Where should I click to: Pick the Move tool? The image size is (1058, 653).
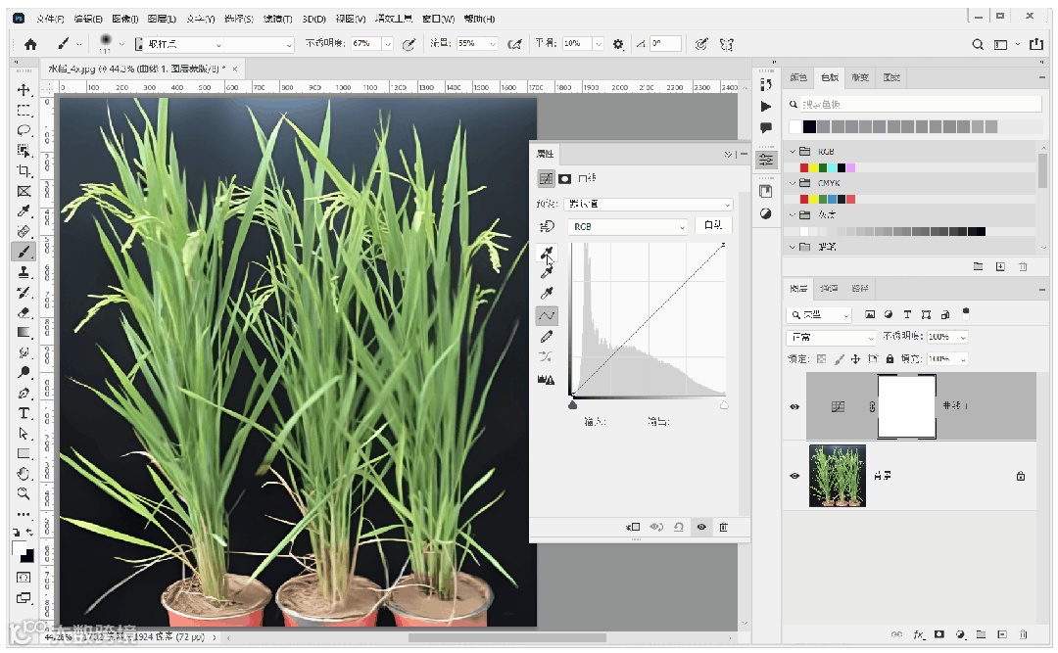[24, 90]
